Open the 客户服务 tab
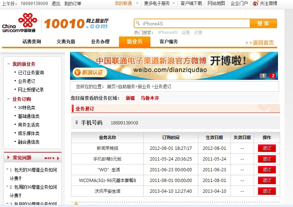Viewport: 293px width, 207px height. [x=169, y=41]
